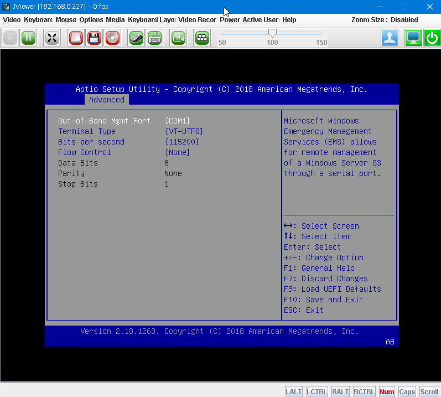Click the 150 mark on zoom slider
This screenshot has height=397, width=441.
[x=321, y=43]
